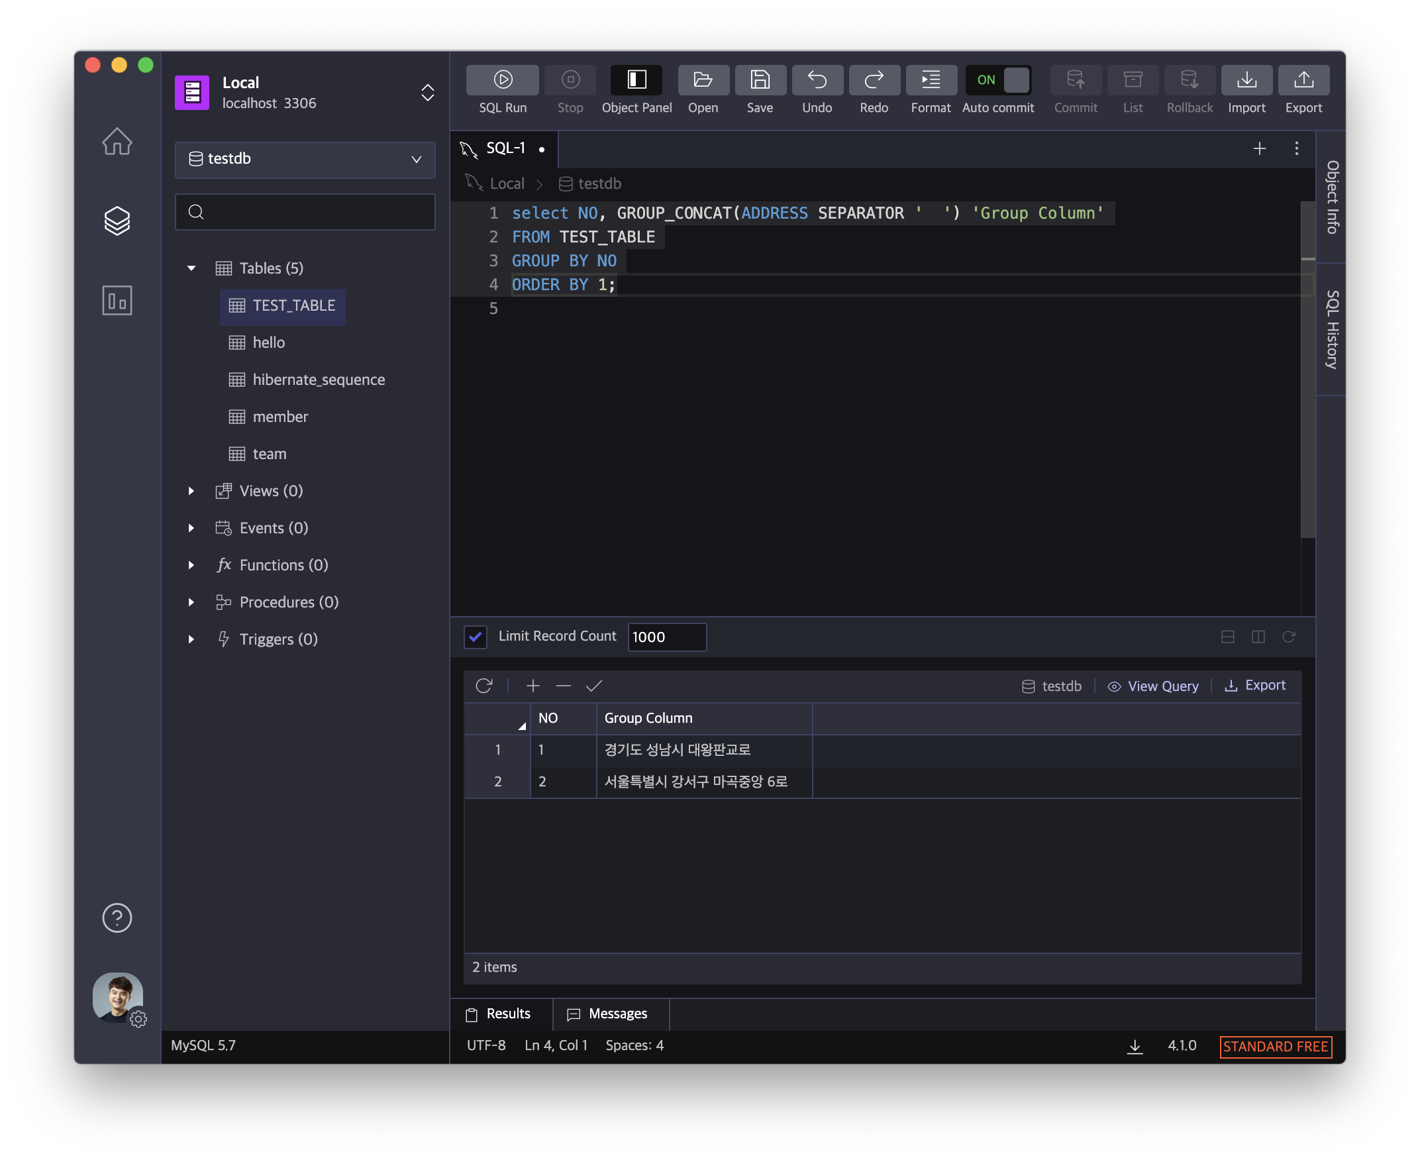Run the query with SQL Run
This screenshot has width=1420, height=1162.
tap(503, 80)
